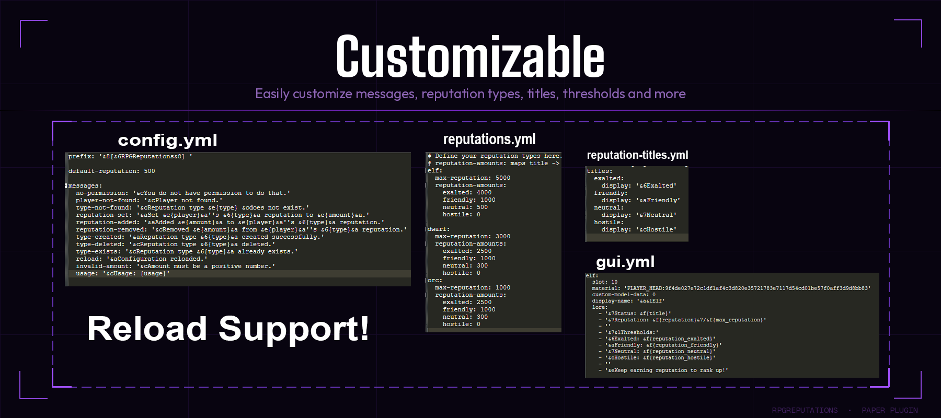
Task: Click the reputations.yml heading
Action: click(489, 139)
